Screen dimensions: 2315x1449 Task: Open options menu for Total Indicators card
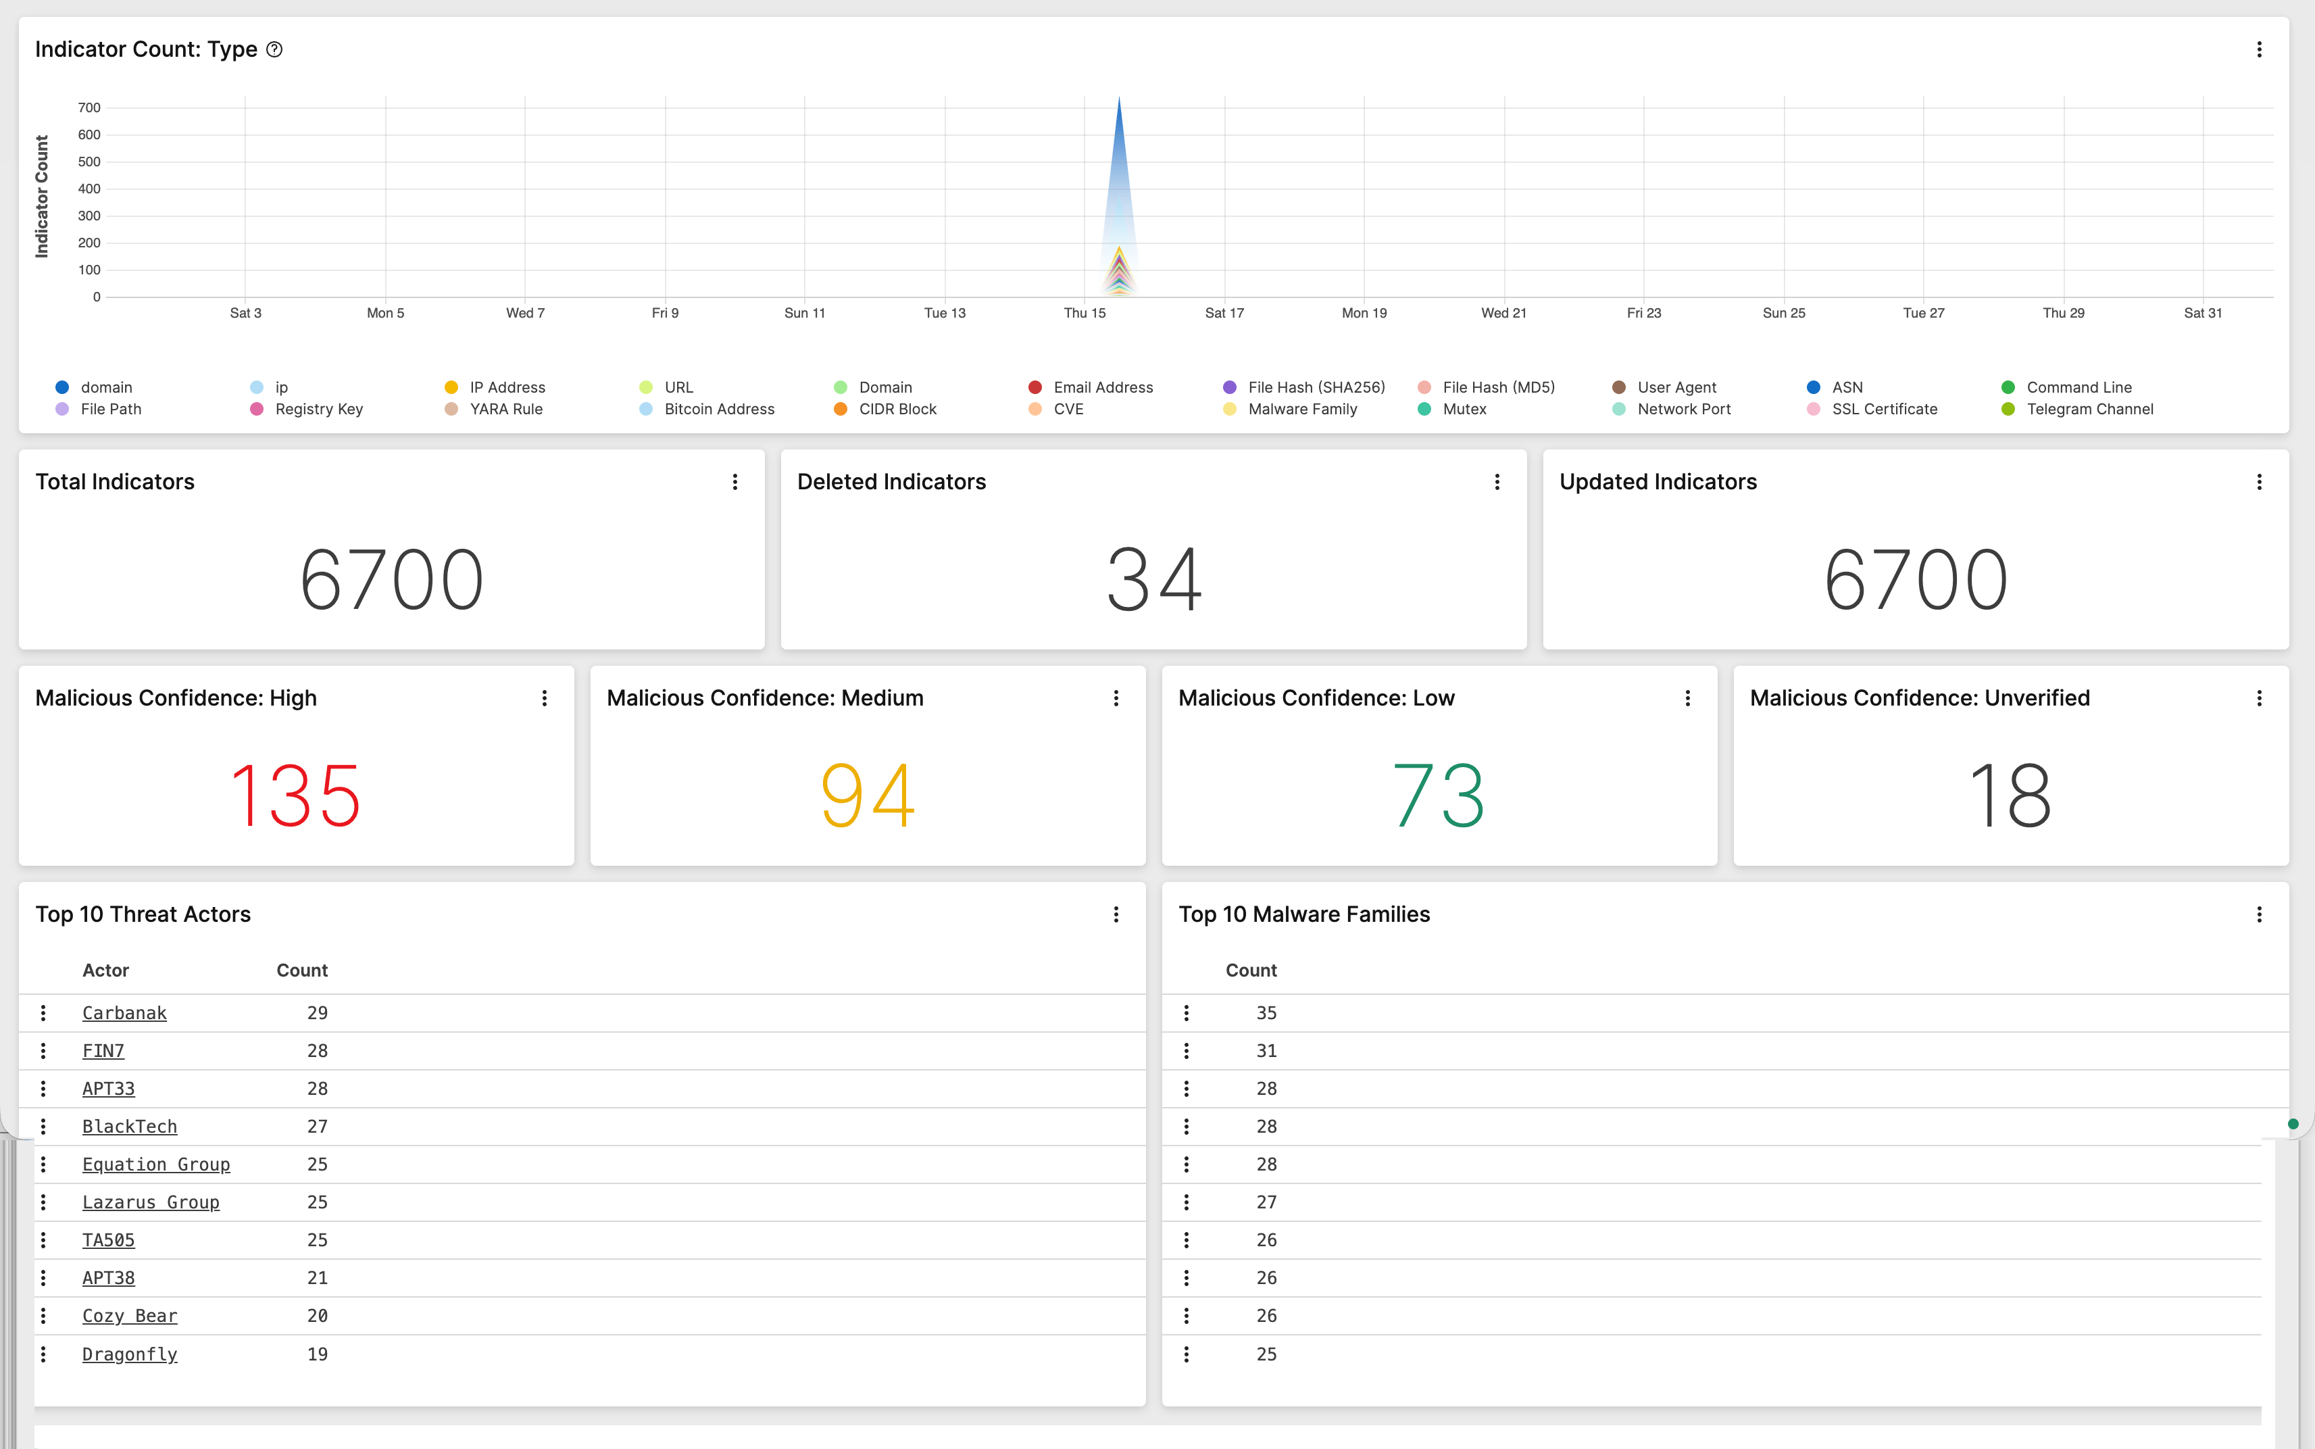click(x=735, y=482)
